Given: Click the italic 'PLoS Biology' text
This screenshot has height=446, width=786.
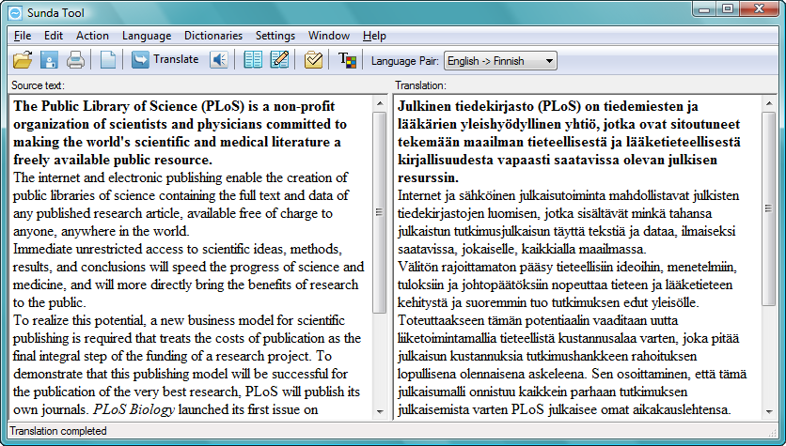Looking at the screenshot, I should pos(134,409).
